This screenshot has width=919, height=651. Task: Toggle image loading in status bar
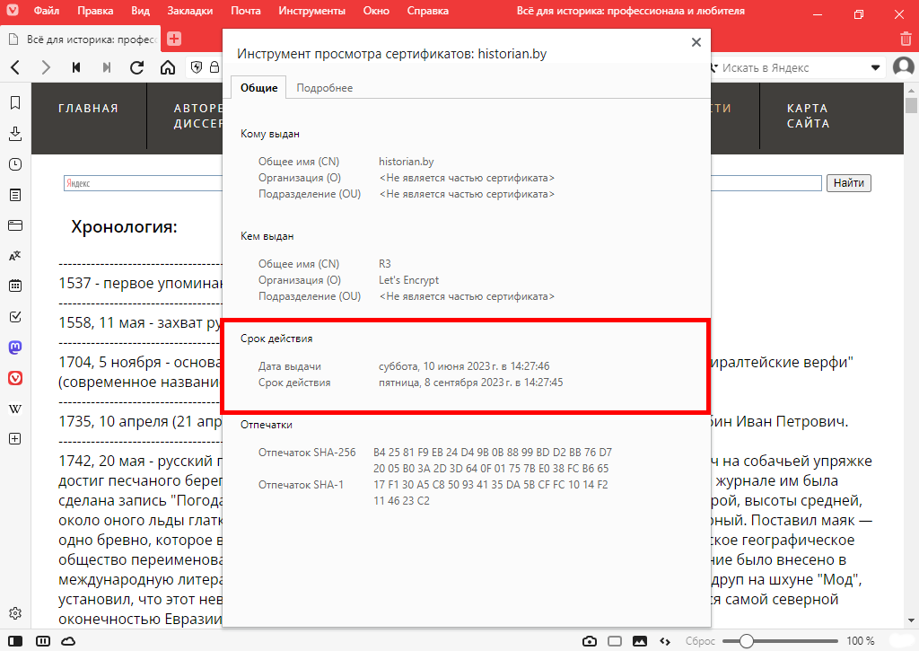click(640, 641)
